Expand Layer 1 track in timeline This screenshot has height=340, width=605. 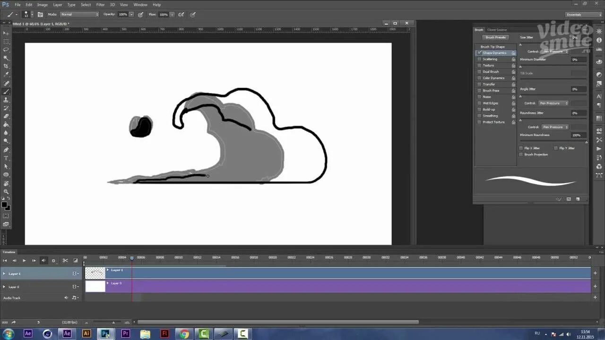[x=4, y=273]
